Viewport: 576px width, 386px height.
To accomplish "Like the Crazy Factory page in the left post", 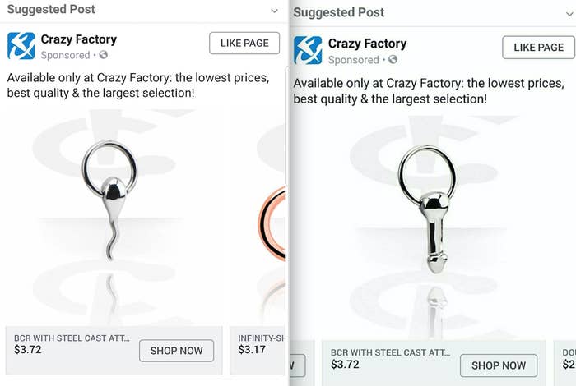I will coord(244,44).
